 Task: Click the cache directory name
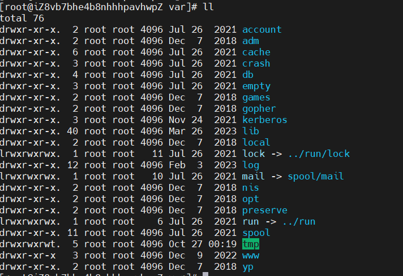coord(256,52)
